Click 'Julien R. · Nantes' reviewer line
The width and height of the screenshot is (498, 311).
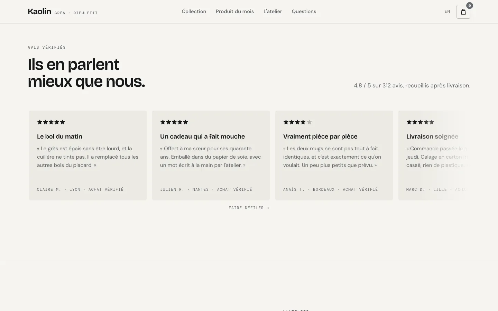(x=206, y=189)
